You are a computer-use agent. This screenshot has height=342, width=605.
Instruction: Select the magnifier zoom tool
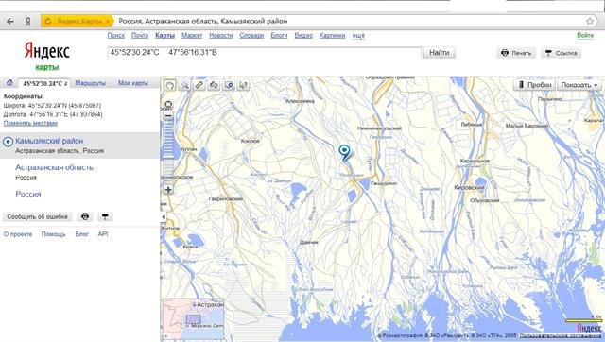click(184, 85)
